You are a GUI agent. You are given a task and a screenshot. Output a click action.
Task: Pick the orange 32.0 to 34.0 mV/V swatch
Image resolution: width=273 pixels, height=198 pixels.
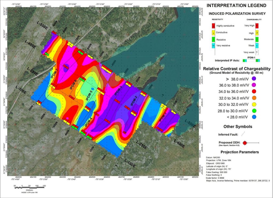coord(254,98)
